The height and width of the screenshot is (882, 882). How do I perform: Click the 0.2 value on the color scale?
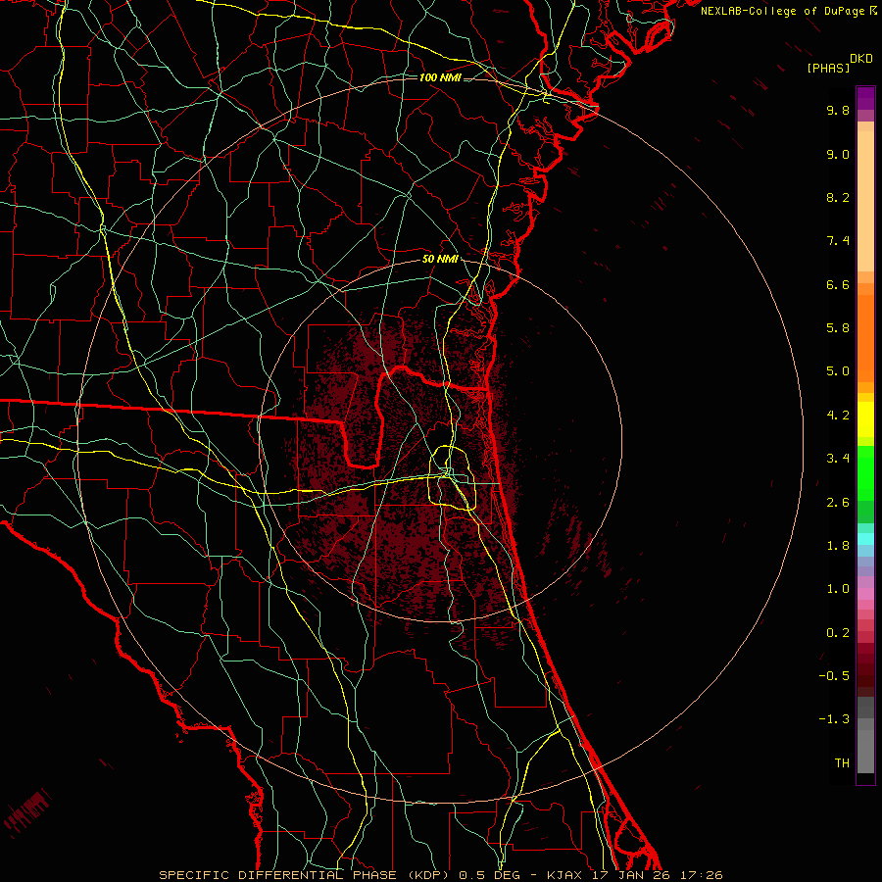tap(838, 633)
